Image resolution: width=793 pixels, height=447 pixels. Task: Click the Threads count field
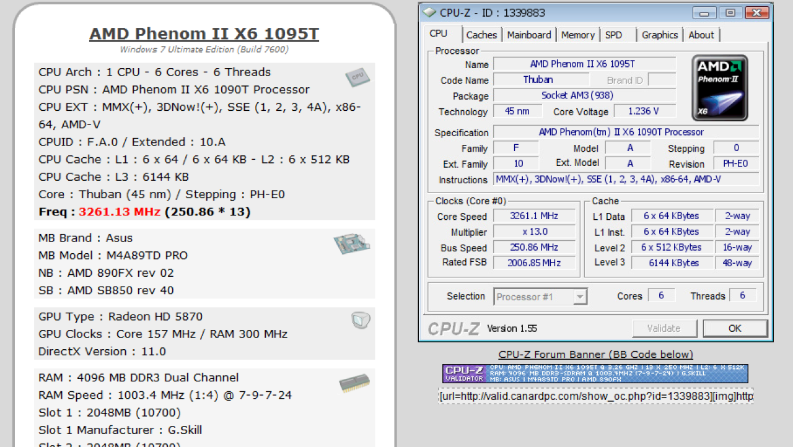pyautogui.click(x=743, y=295)
